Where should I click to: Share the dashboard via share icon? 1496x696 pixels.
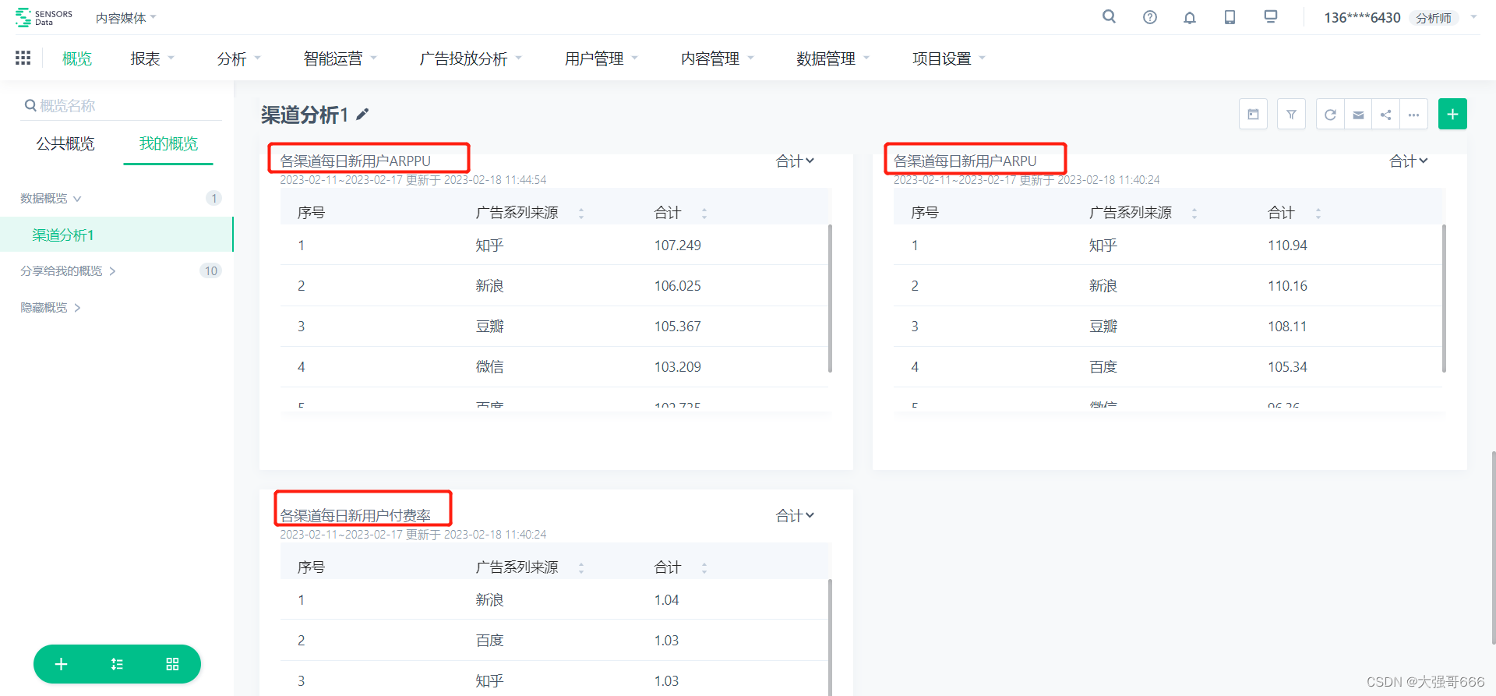1386,115
